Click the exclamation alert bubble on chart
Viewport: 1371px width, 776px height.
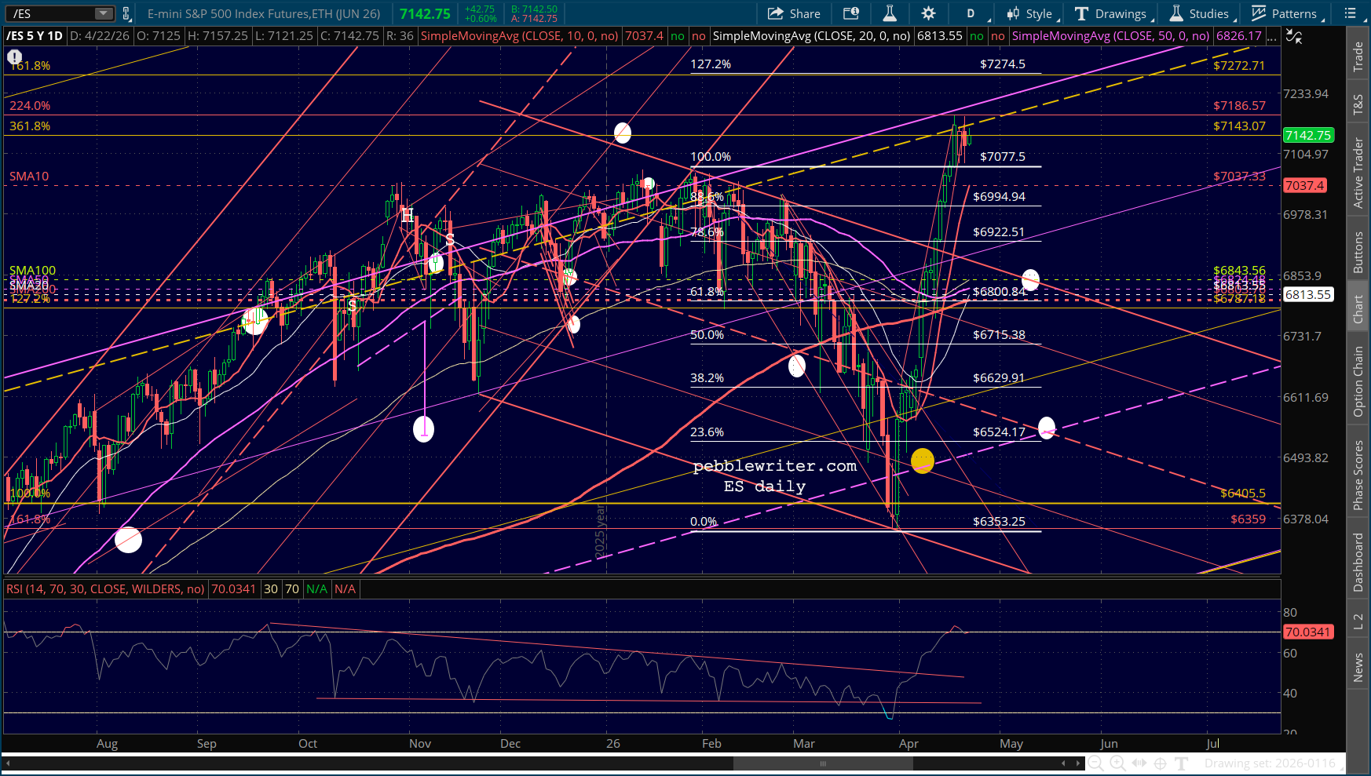point(15,57)
